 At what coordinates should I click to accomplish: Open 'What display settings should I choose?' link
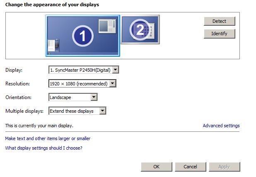click(x=44, y=148)
